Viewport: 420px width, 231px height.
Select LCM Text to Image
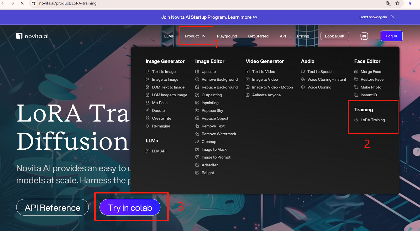tap(168, 87)
